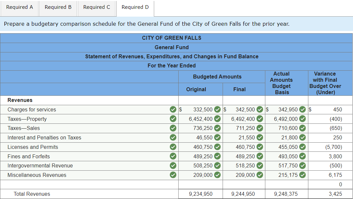The image size is (353, 199).
Task: Click the Total Revenues actual 9,248,375
Action: pos(286,194)
